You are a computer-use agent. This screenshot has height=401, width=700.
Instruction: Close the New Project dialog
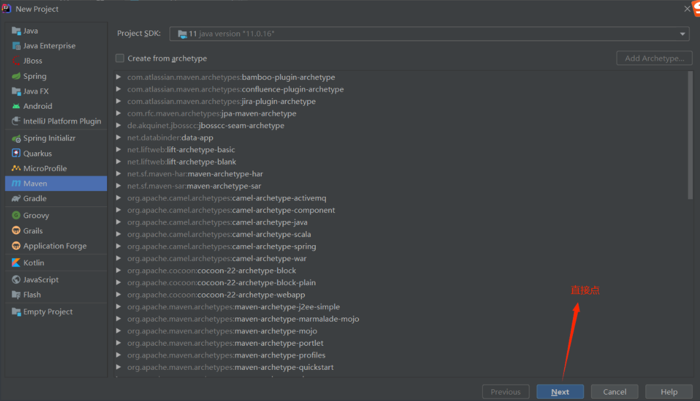pos(687,9)
